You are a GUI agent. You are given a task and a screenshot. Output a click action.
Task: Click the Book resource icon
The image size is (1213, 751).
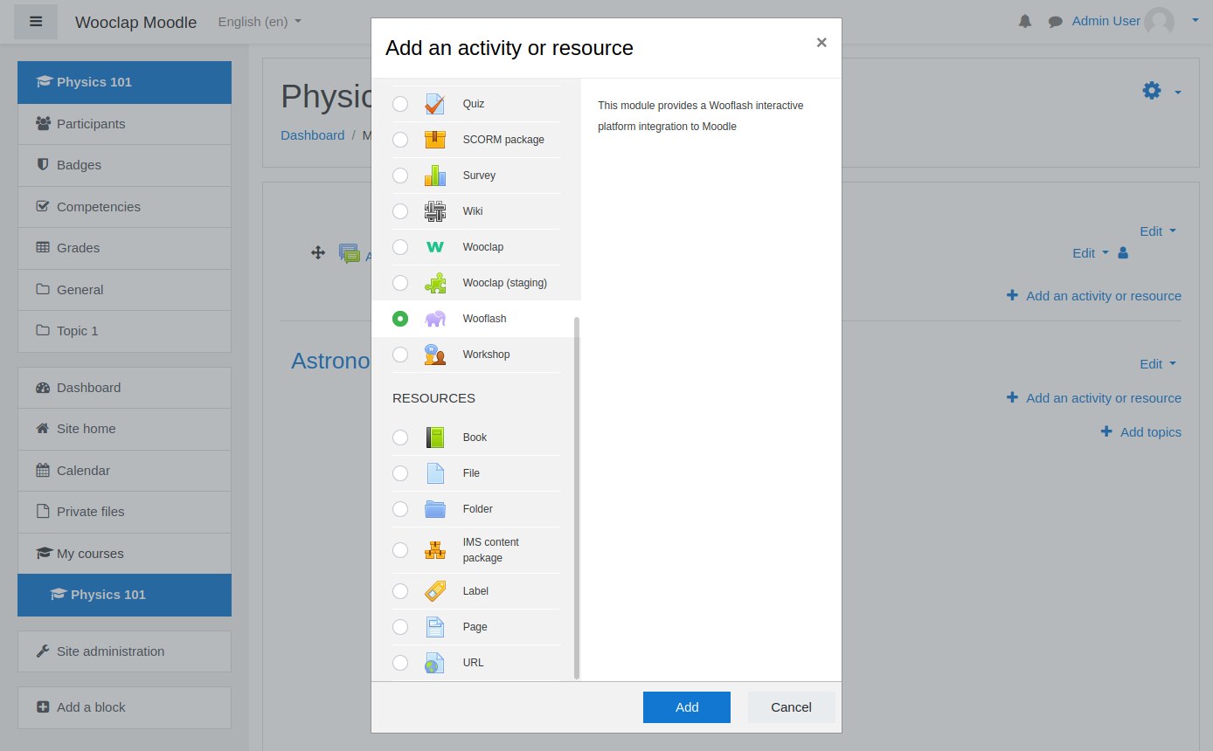tap(434, 438)
